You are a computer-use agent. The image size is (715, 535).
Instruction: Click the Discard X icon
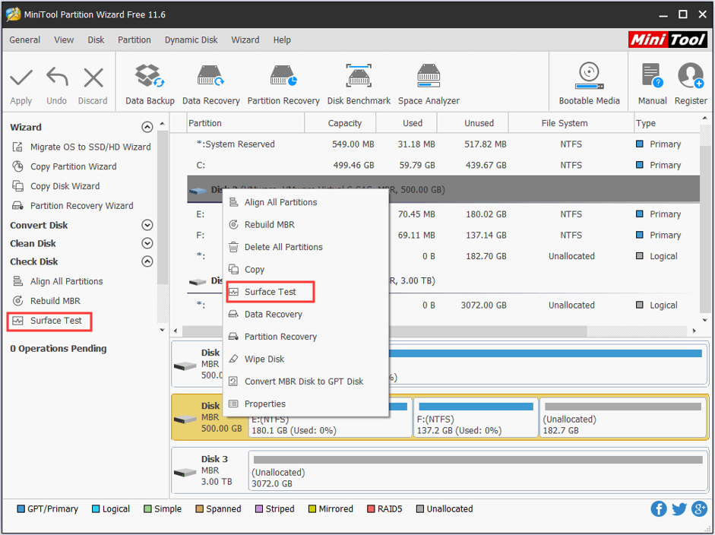pyautogui.click(x=93, y=78)
